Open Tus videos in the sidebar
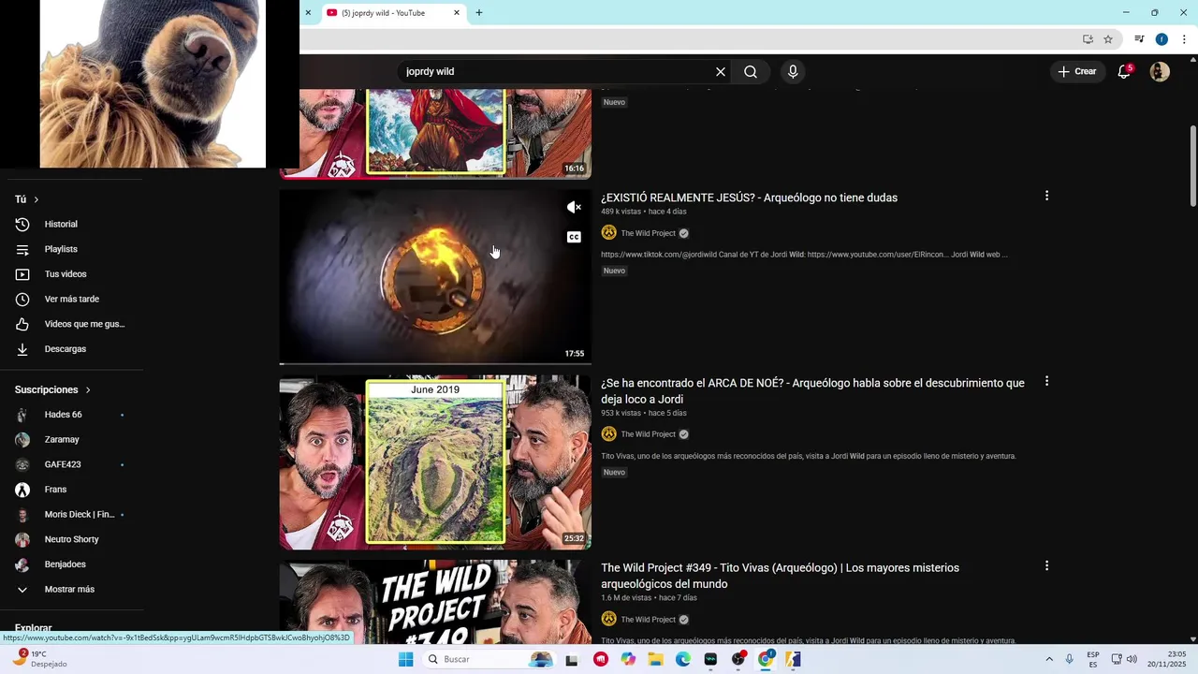Screen dimensions: 1198x674 click(x=66, y=274)
